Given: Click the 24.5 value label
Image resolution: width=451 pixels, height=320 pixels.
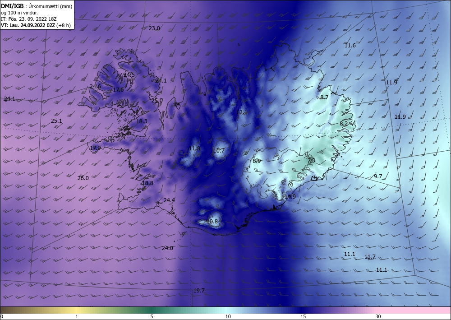Looking at the screenshot, I should 129,75.
